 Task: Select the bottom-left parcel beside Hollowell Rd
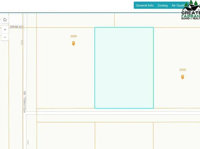coord(66,136)
